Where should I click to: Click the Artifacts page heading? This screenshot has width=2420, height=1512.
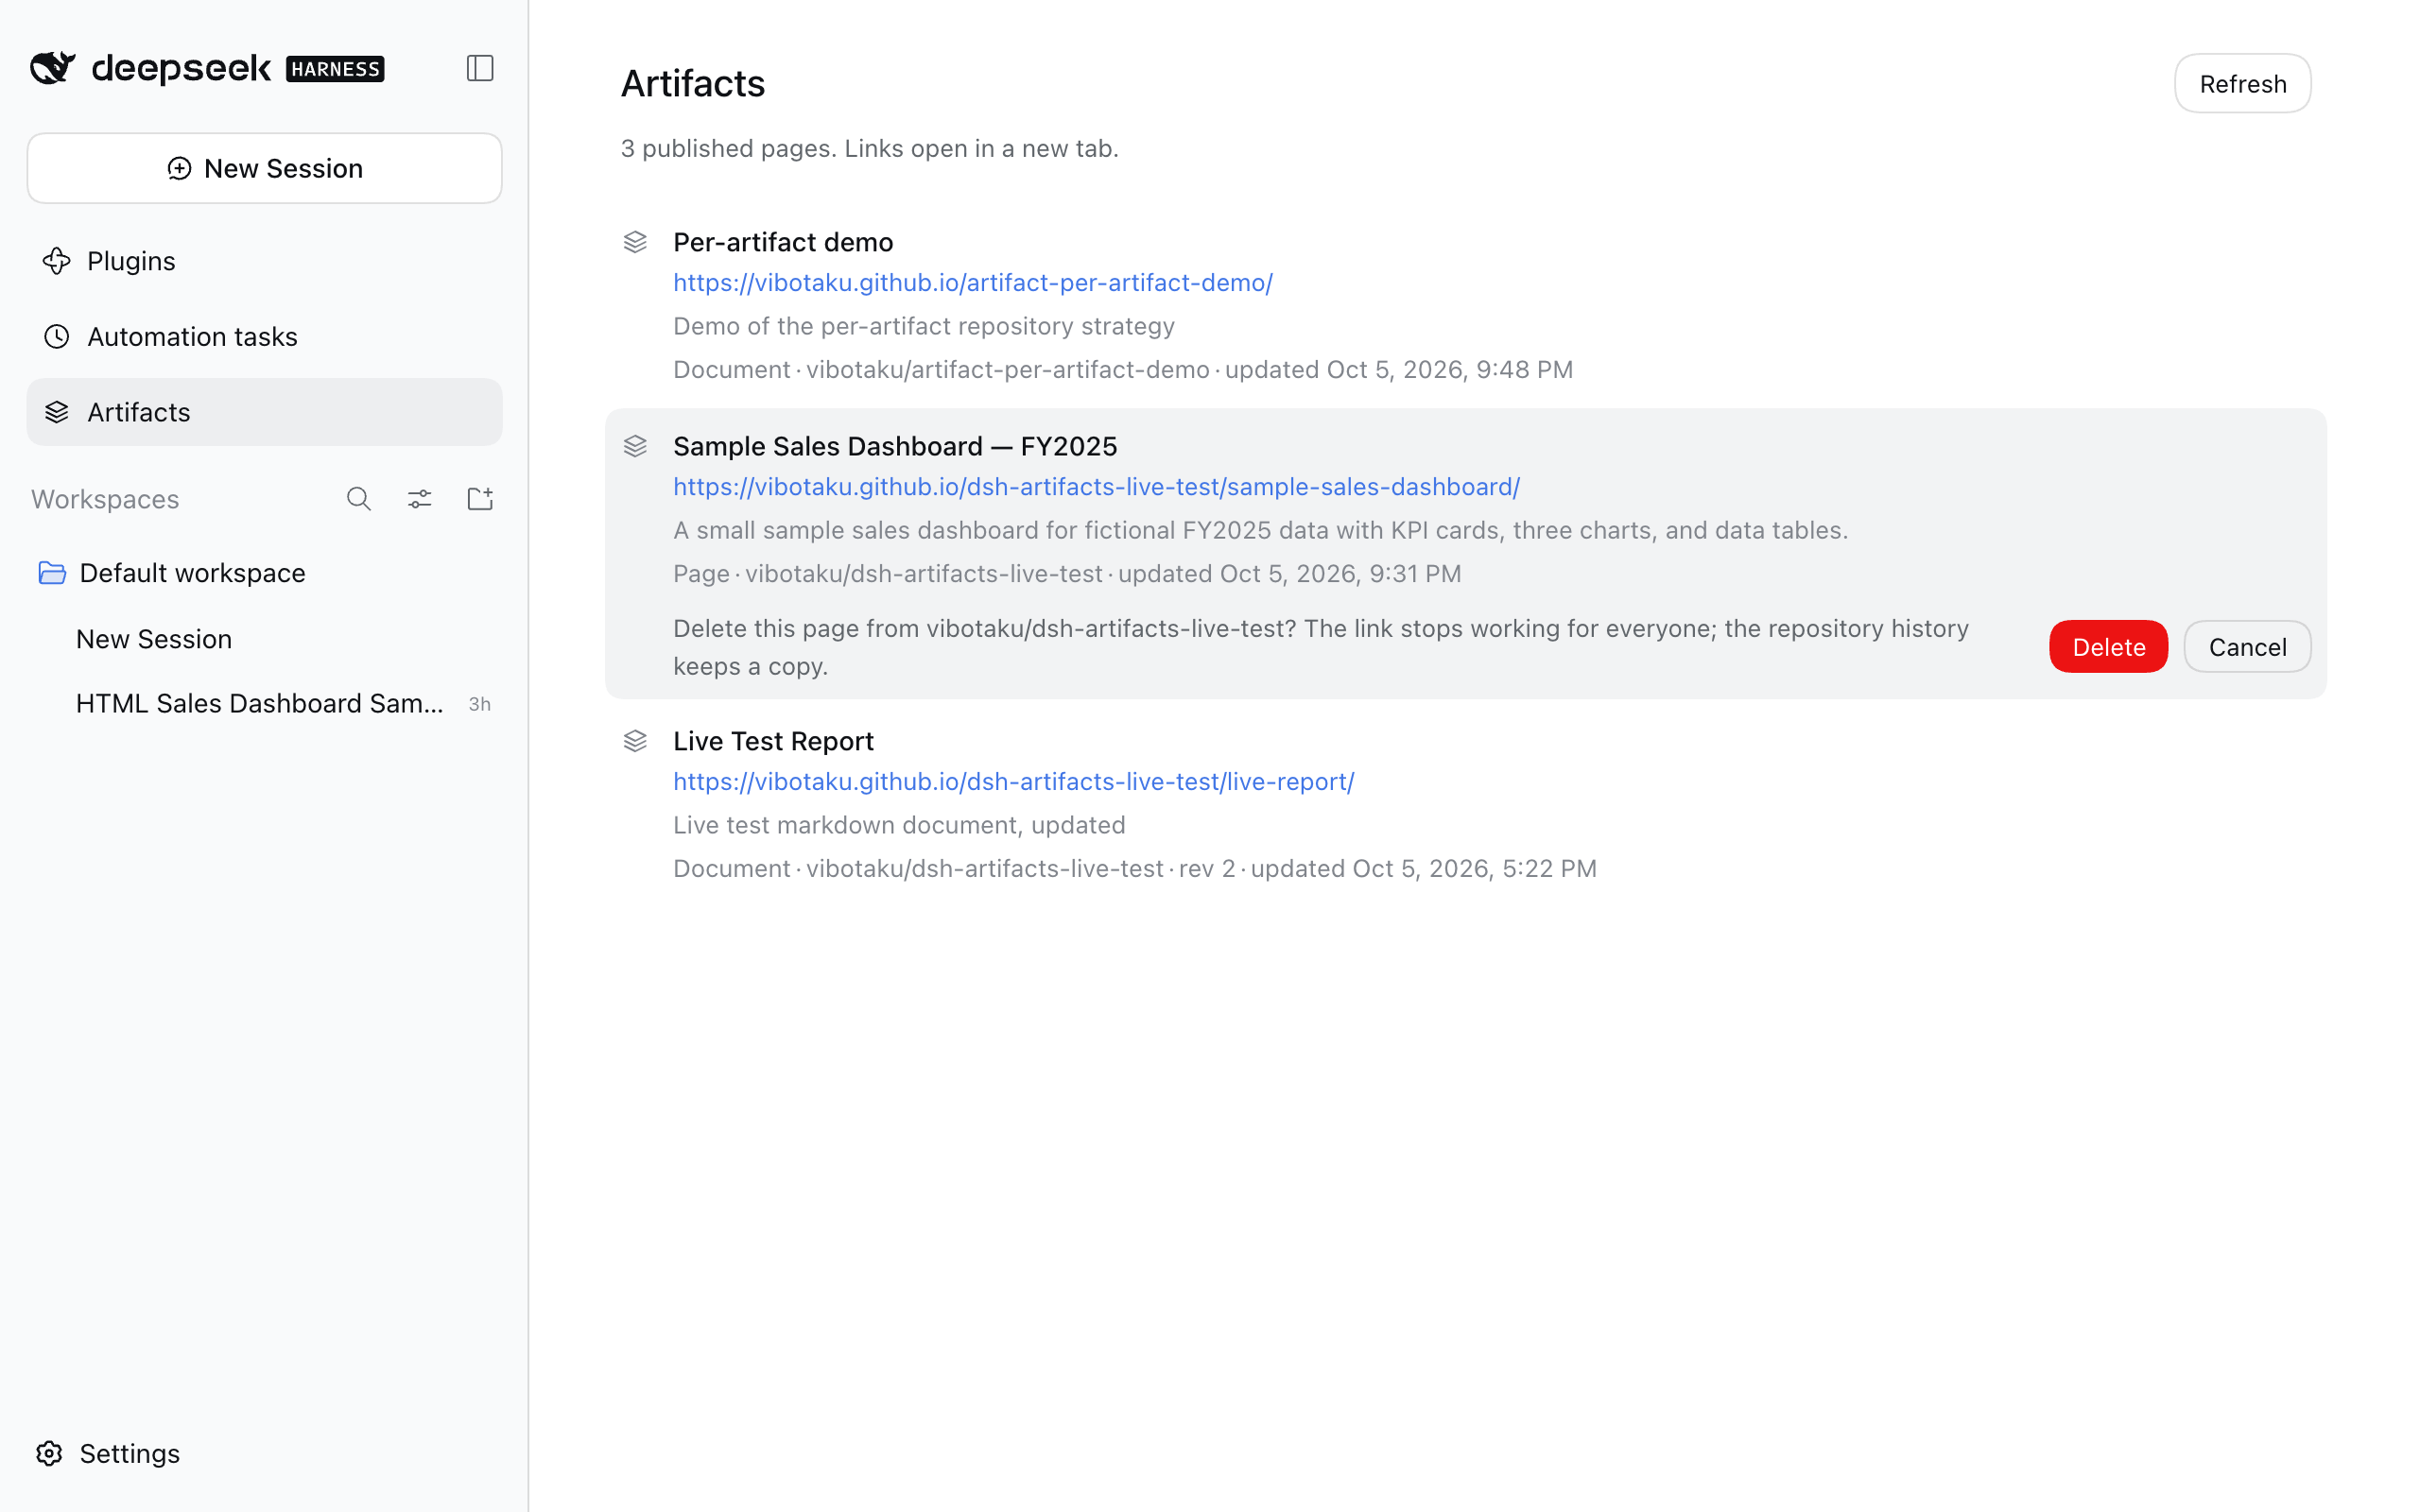693,84
